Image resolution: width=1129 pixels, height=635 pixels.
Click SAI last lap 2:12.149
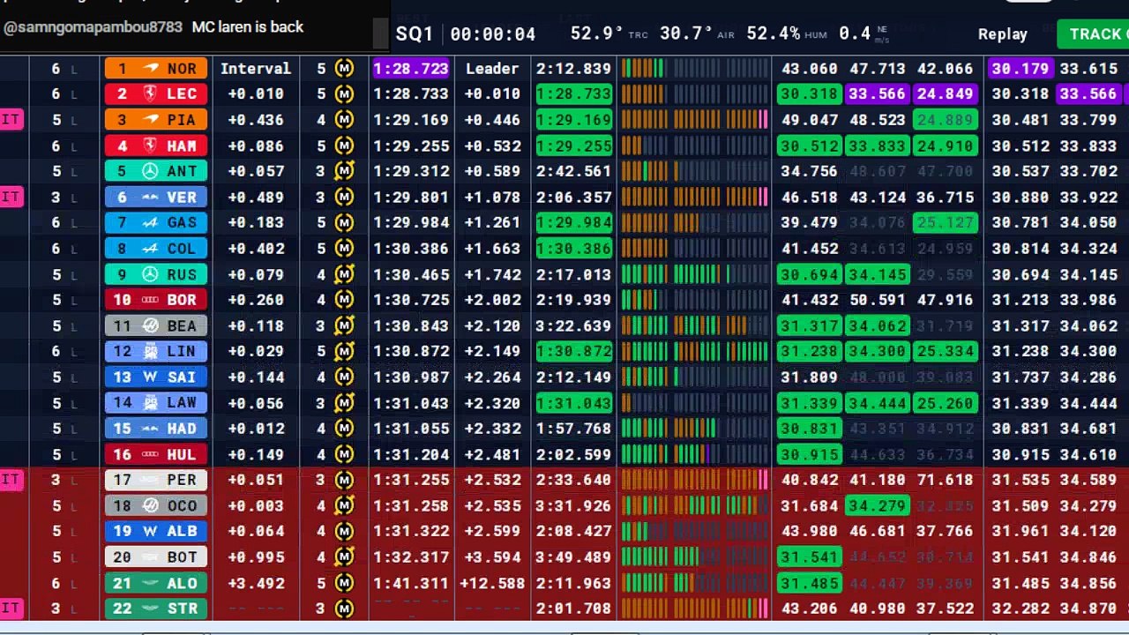click(x=573, y=377)
